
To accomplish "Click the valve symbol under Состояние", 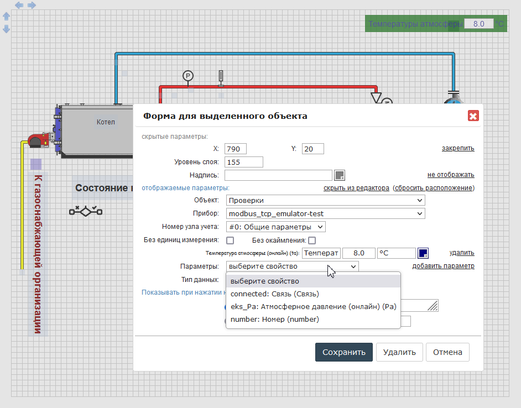I will (x=85, y=211).
